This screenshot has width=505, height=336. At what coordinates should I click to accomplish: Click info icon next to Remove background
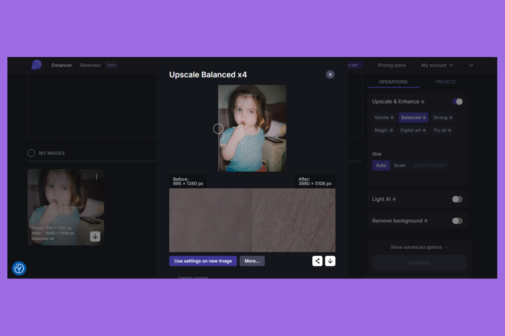point(426,221)
